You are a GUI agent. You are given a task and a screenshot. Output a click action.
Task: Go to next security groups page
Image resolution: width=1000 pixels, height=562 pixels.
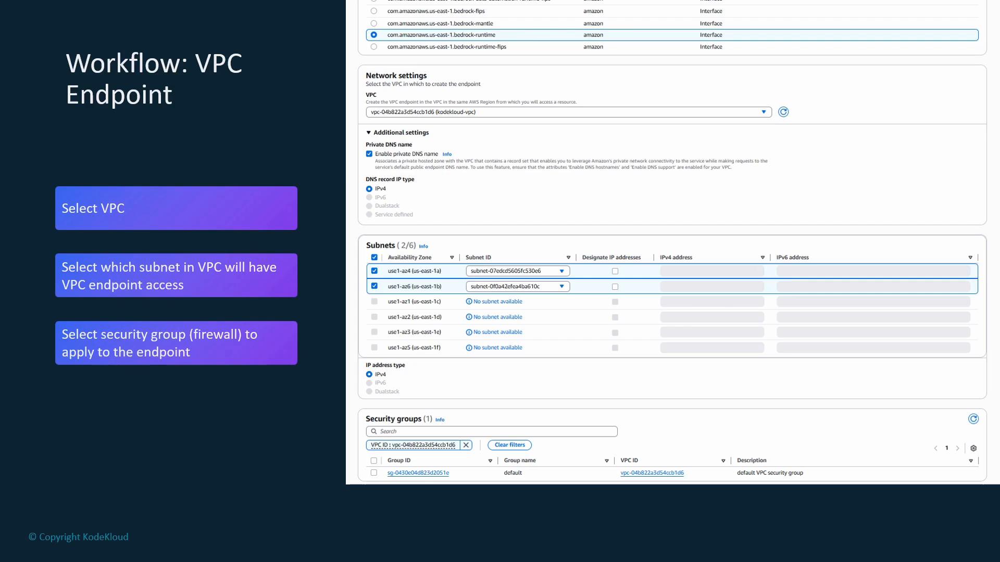click(957, 448)
